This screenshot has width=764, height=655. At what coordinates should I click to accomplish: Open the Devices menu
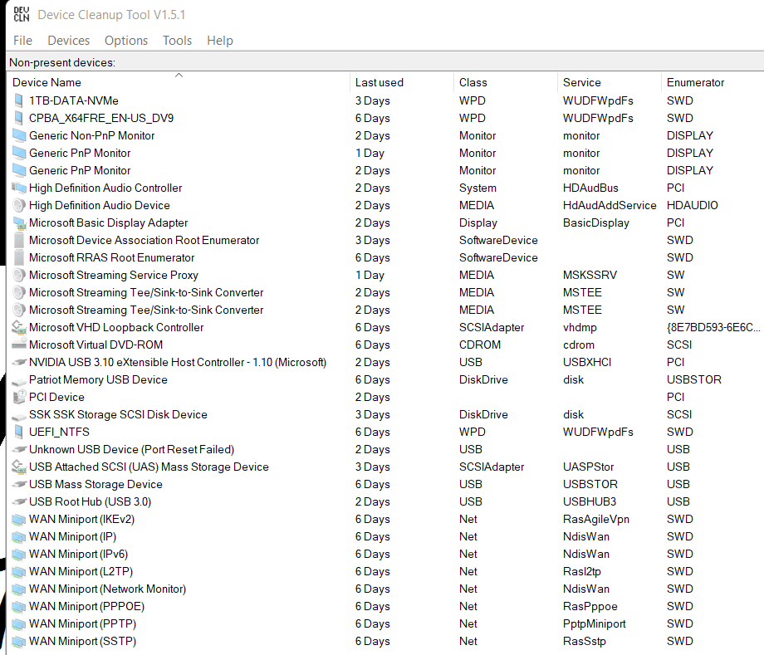coord(68,41)
